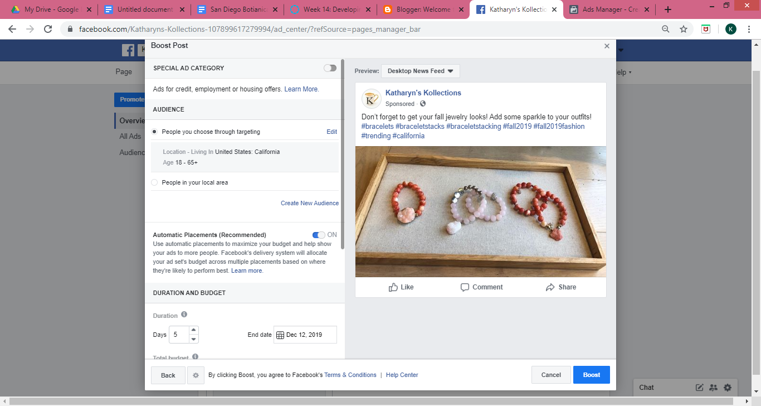Click the red browser extension icon
761x406 pixels.
[706, 29]
